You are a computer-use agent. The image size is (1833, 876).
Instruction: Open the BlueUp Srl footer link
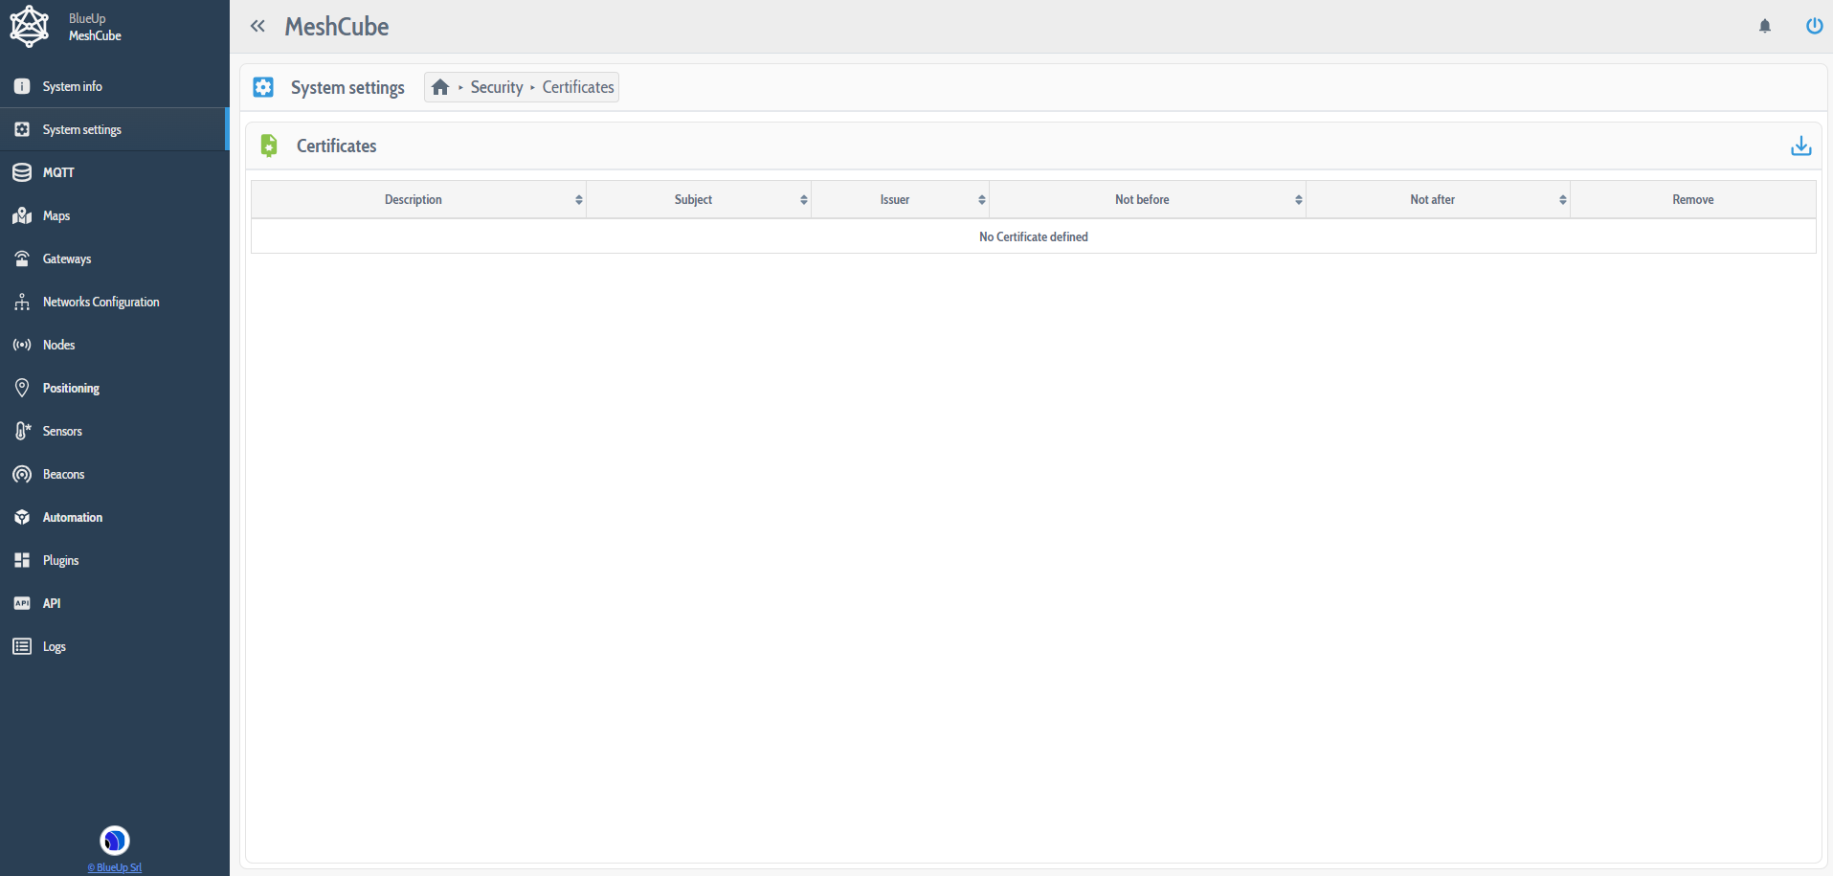click(x=115, y=867)
